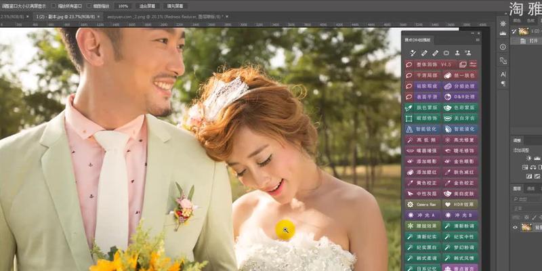Run 黄色校正 yellow correction action
The image size is (542, 271).
tap(422, 182)
